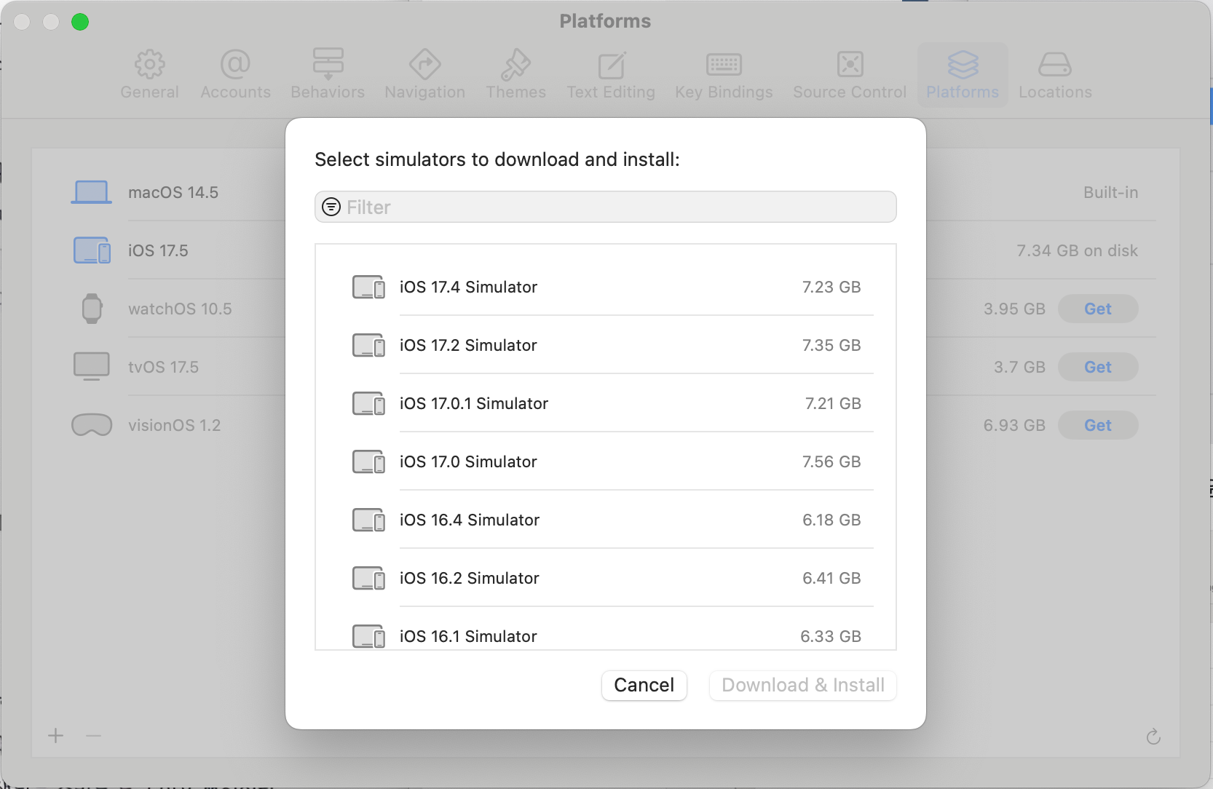Get the watchOS 10.5 platform
This screenshot has width=1213, height=789.
point(1098,309)
